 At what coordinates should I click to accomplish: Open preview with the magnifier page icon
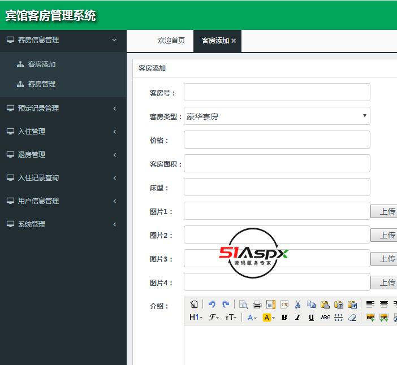click(x=244, y=305)
